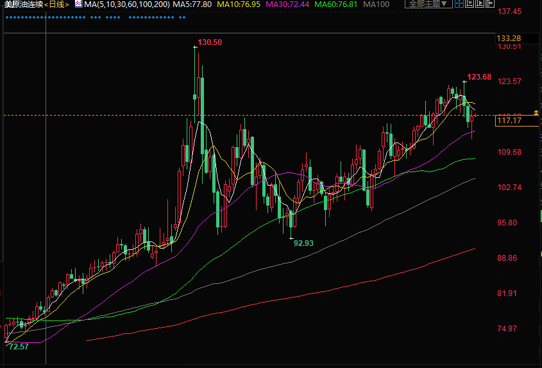The width and height of the screenshot is (542, 368).
Task: Click the magenta MA30:72.44 label
Action: pos(289,4)
